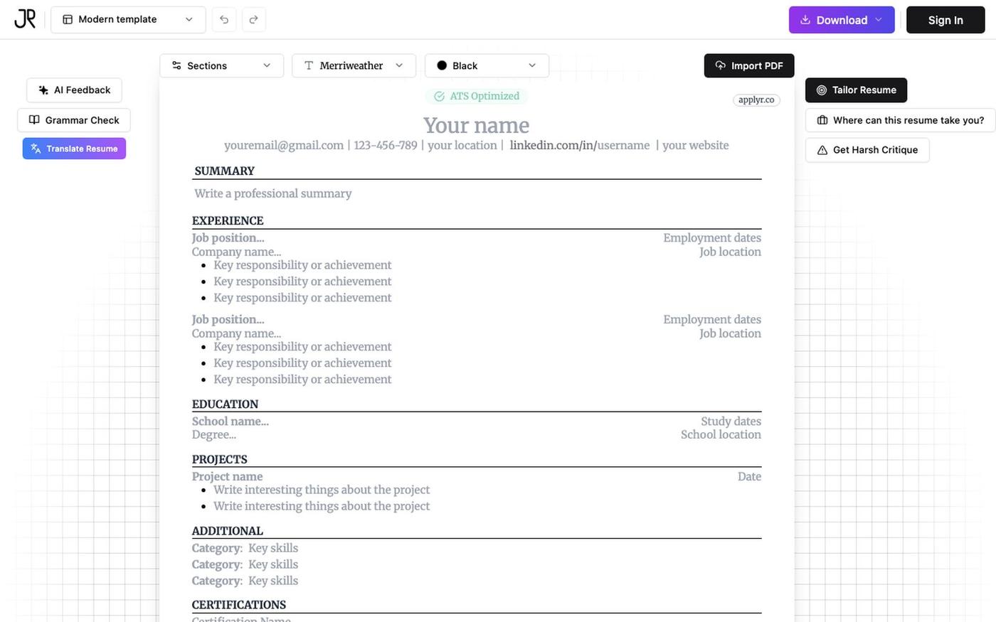Click the Get Harsh Critique button
Image resolution: width=996 pixels, height=622 pixels.
coord(867,150)
